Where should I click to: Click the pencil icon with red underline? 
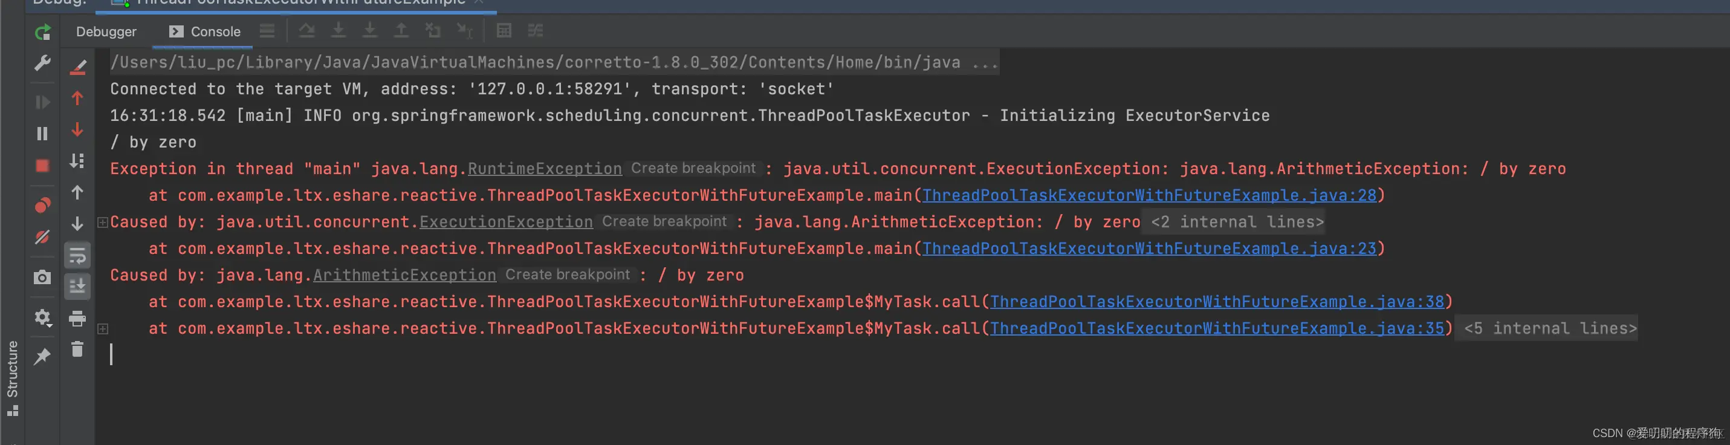(78, 67)
